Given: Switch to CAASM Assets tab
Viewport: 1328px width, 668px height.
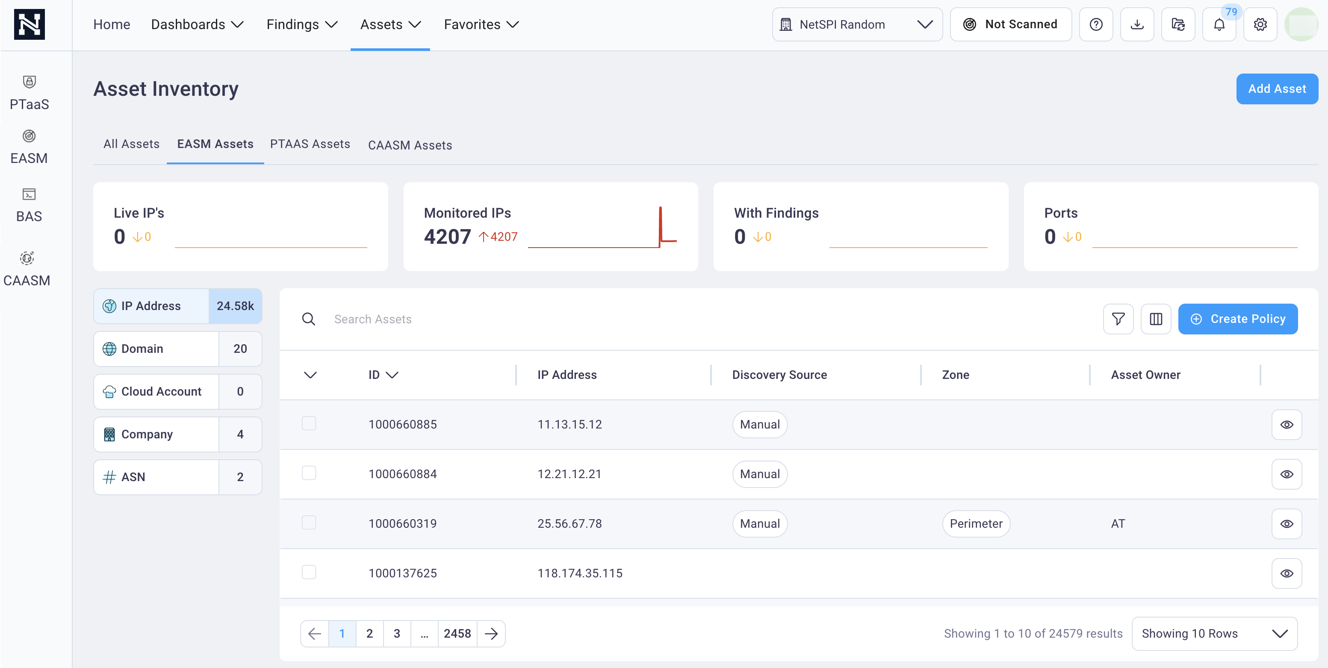Looking at the screenshot, I should point(410,145).
